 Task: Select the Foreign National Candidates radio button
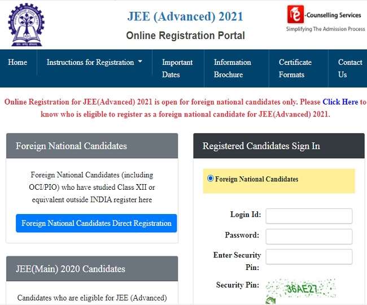pos(210,178)
